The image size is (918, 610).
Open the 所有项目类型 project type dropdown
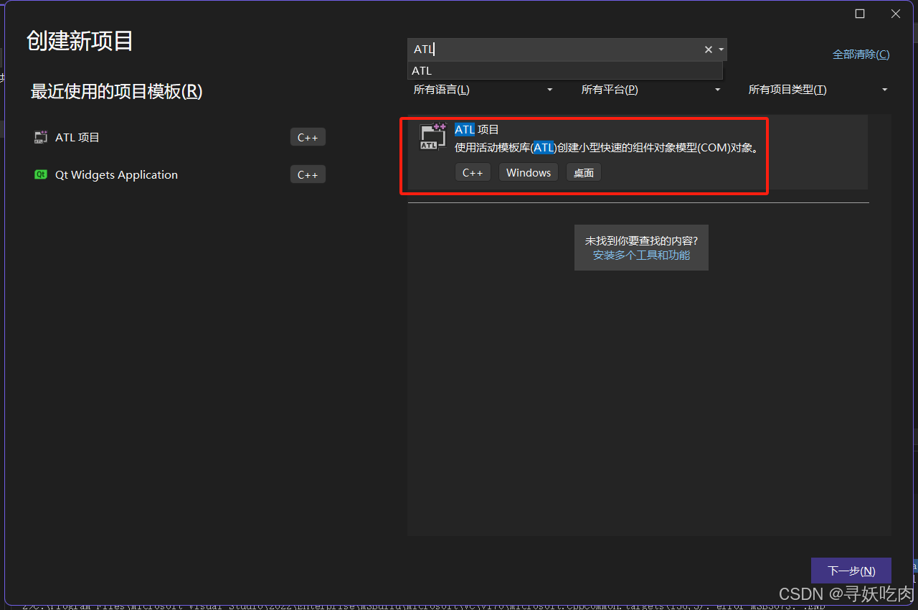click(x=818, y=90)
